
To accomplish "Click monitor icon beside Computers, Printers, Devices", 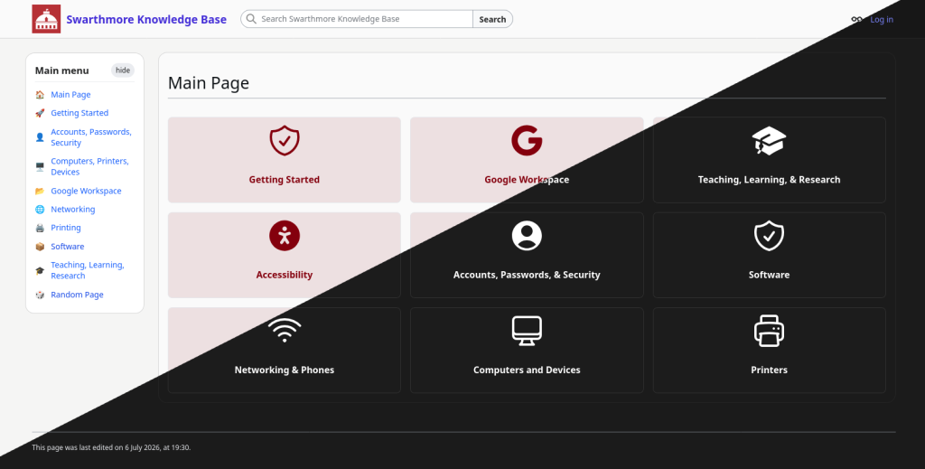I will [40, 166].
